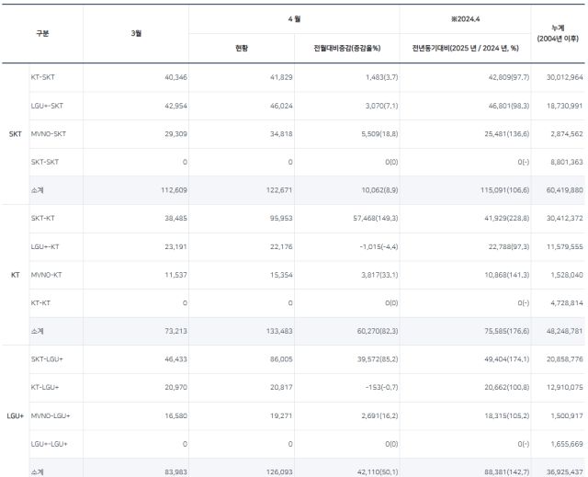Click the 30,012,964 cumulative value
Image resolution: width=588 pixels, height=477 pixels.
click(557, 77)
